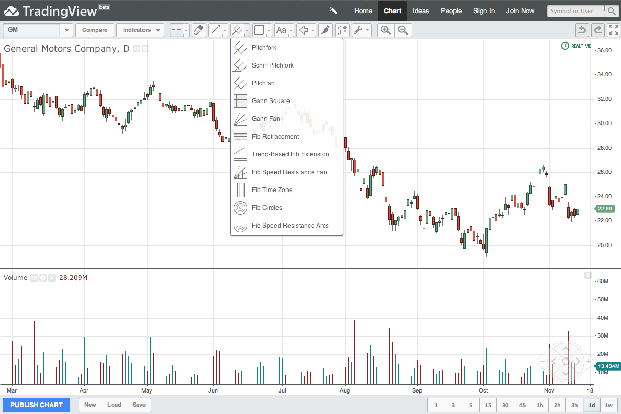Hide the General Motors series with eye icon
This screenshot has height=414, width=621.
click(137, 49)
